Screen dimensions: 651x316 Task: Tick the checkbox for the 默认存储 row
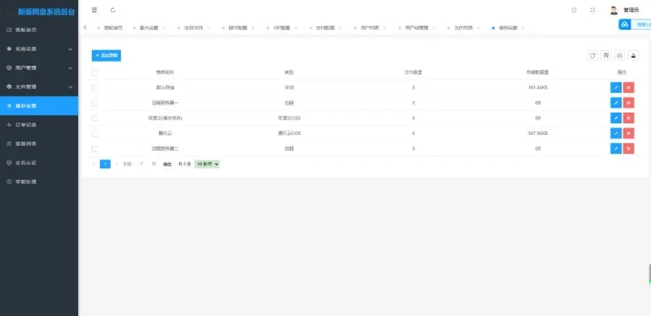95,88
